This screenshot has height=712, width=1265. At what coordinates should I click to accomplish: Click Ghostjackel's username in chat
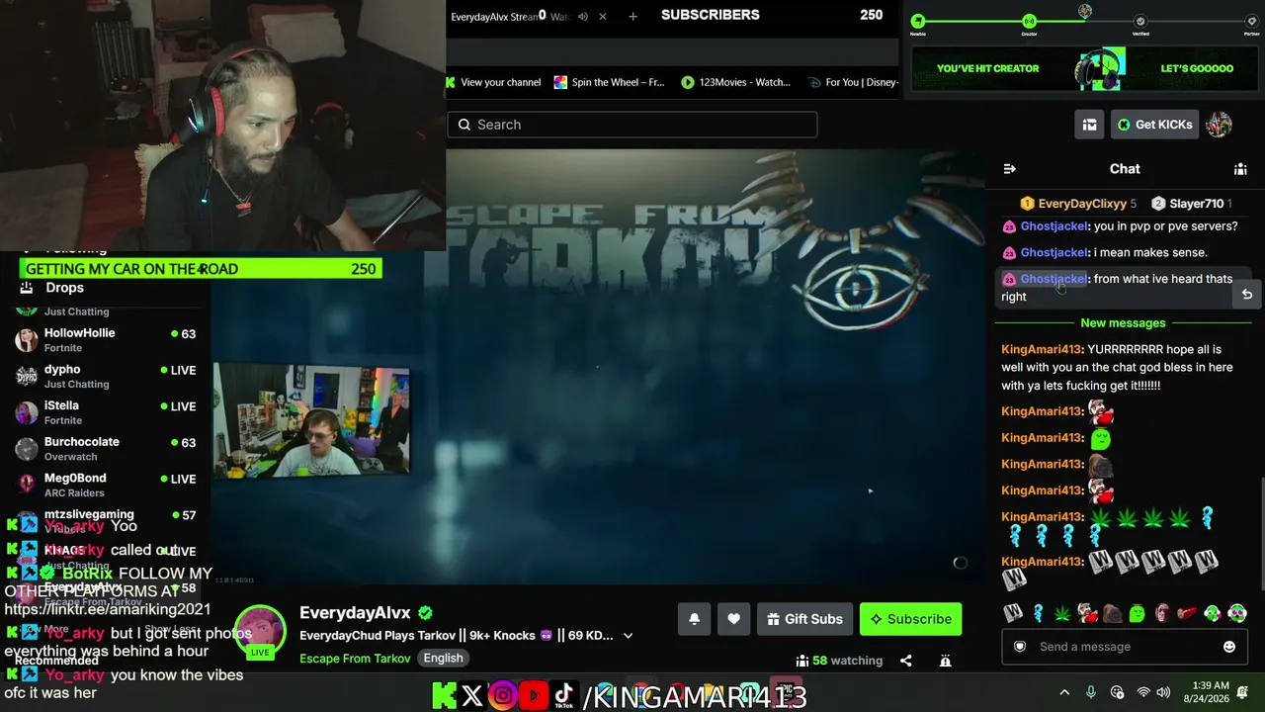(1054, 279)
